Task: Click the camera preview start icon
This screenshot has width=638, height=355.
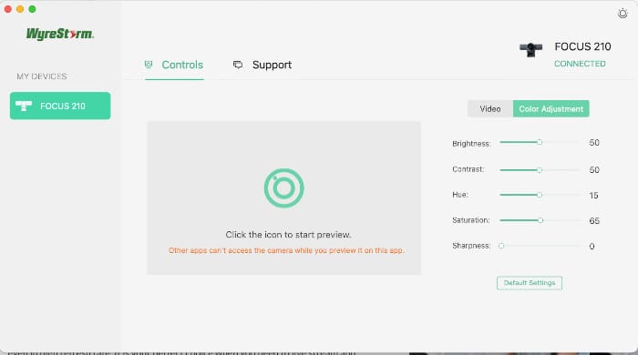Action: pos(283,188)
